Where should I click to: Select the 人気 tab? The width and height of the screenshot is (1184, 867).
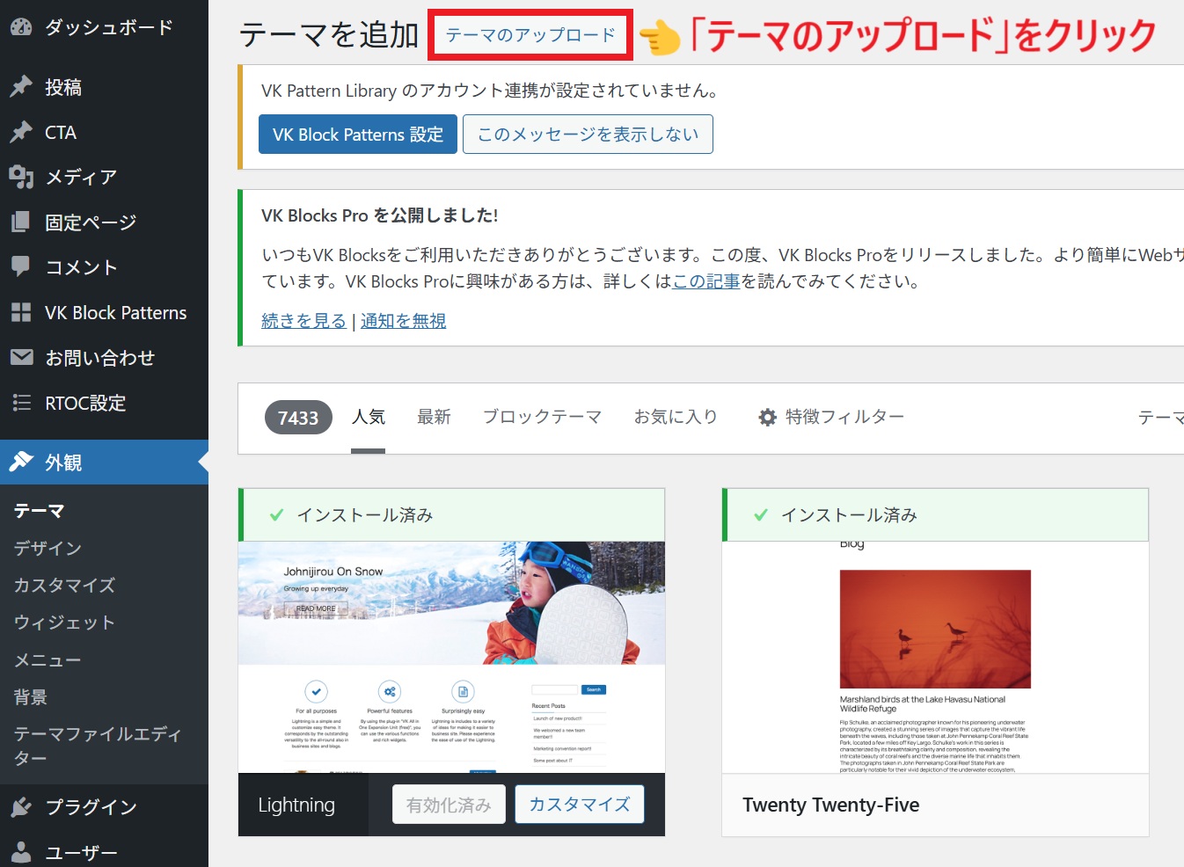point(369,417)
